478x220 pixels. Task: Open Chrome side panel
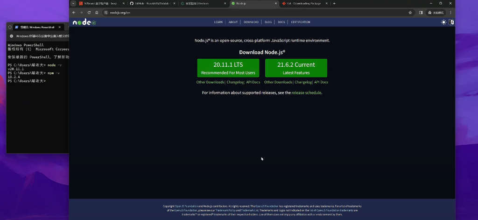421,13
